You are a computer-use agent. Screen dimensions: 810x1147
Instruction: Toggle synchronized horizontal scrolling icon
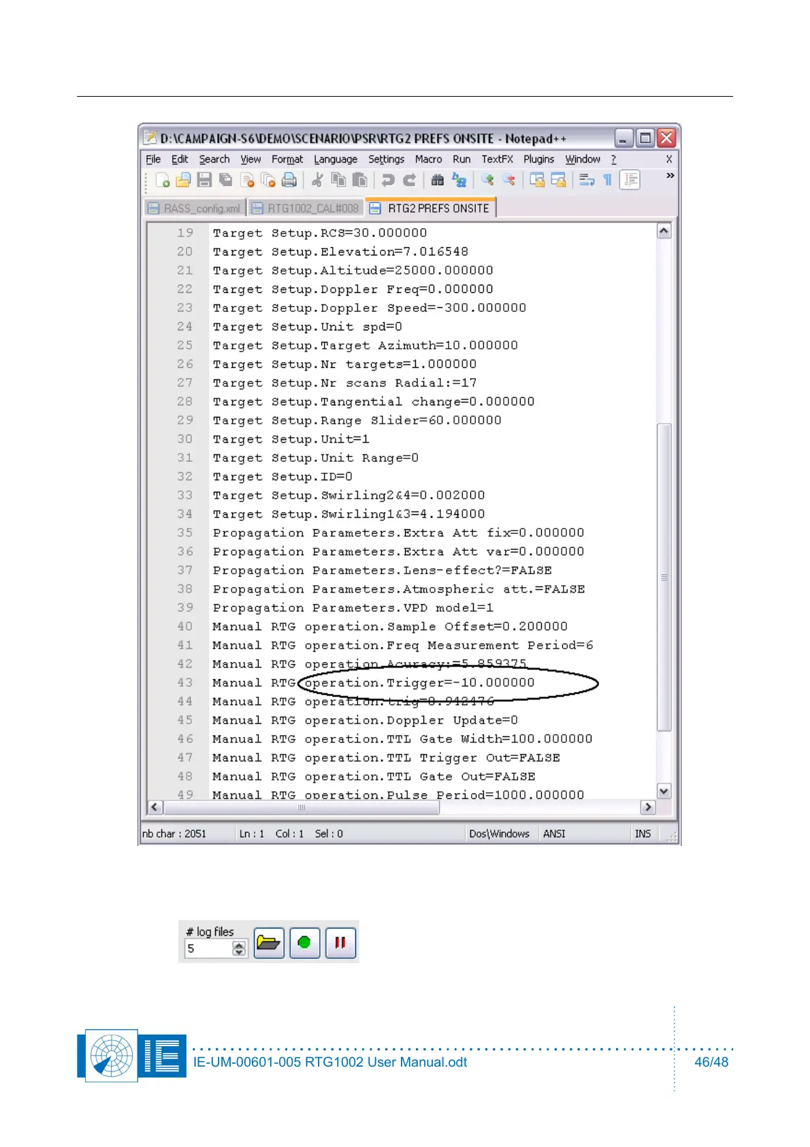point(558,180)
